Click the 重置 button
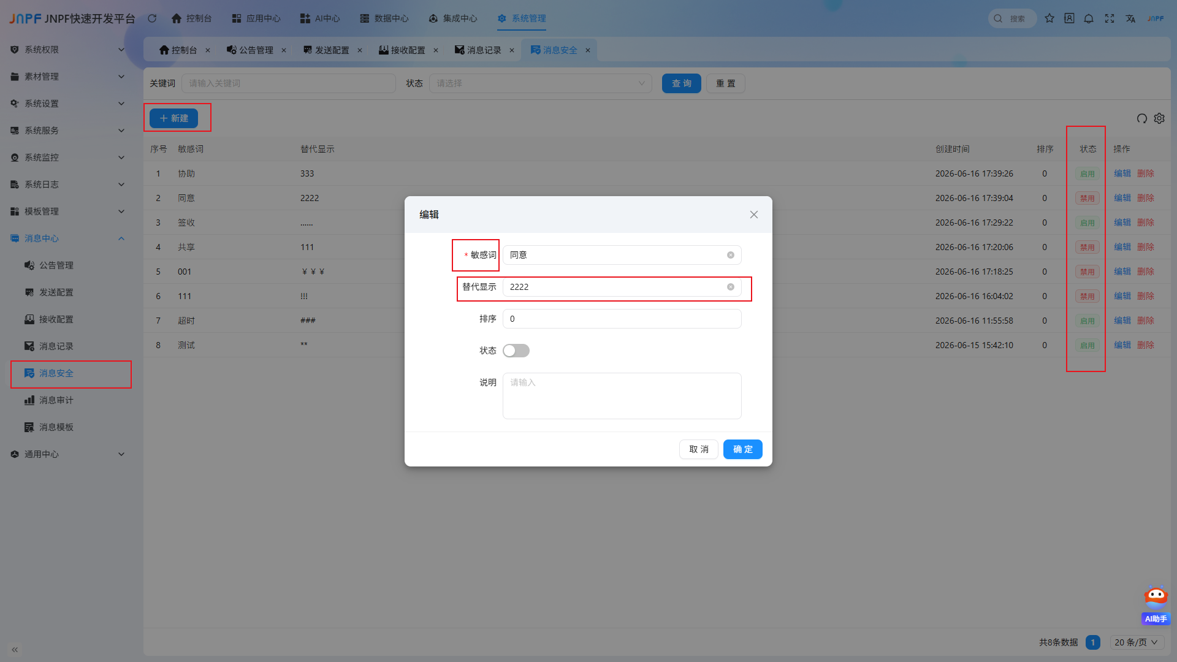The height and width of the screenshot is (662, 1177). [x=726, y=83]
